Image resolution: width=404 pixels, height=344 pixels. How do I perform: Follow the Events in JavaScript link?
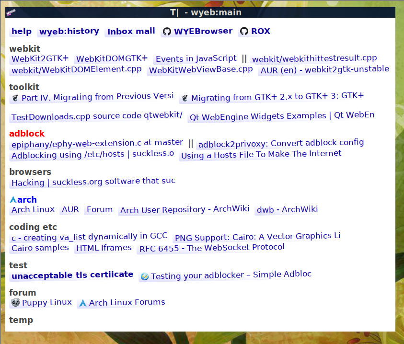196,58
